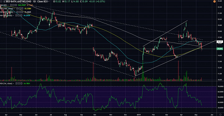Toggle visibility of MA (200, close)
The width and height of the screenshot is (224, 116).
click(x=17, y=12)
